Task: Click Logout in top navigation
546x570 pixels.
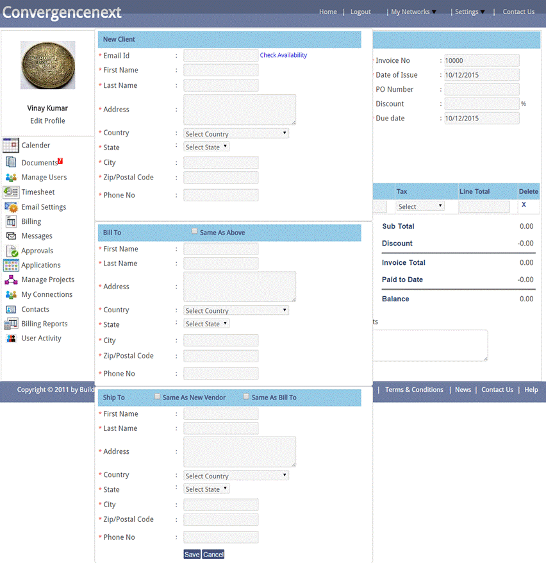Action: tap(361, 12)
